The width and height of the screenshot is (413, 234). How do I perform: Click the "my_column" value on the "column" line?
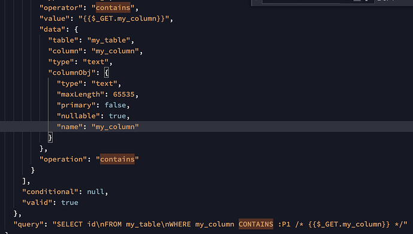click(x=115, y=51)
